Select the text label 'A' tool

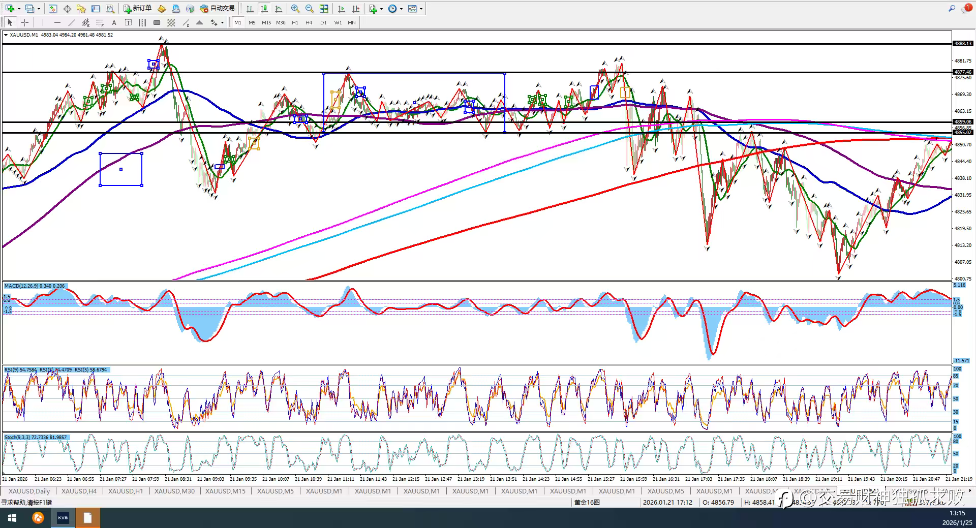[x=114, y=22]
